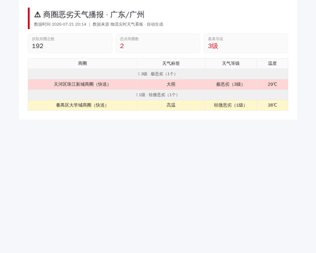
Task: Click the cell '天河区珠江新城商圈（快送）'
Action: pos(82,84)
